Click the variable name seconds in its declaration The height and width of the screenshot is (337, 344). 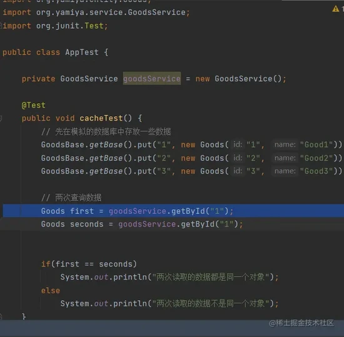click(x=87, y=224)
